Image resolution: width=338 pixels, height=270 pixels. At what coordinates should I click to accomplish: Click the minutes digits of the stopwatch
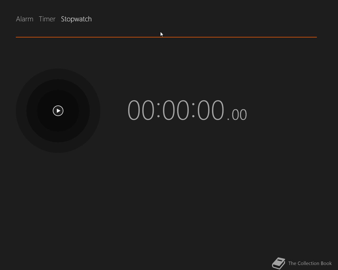[x=176, y=110]
